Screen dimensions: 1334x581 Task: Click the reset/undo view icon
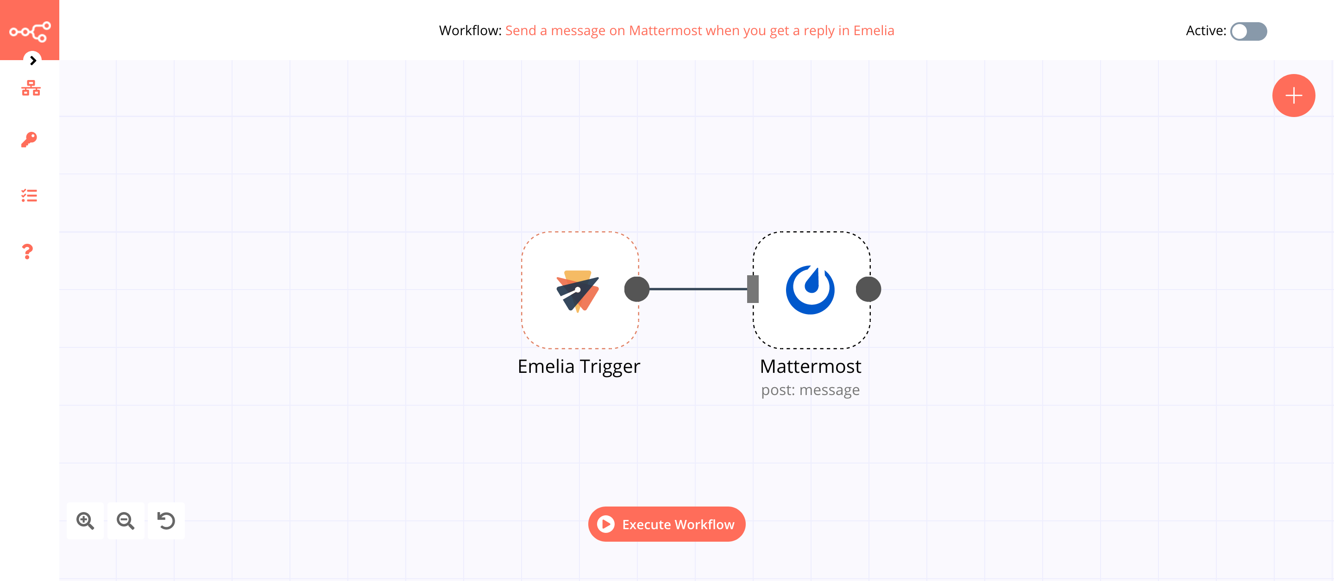pos(167,521)
